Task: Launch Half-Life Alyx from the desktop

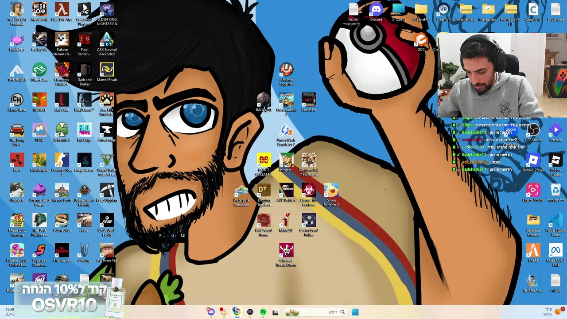Action: [x=62, y=12]
